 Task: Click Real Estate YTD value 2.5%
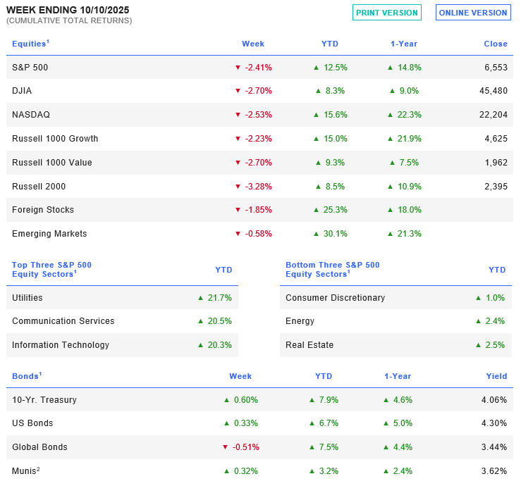point(495,344)
